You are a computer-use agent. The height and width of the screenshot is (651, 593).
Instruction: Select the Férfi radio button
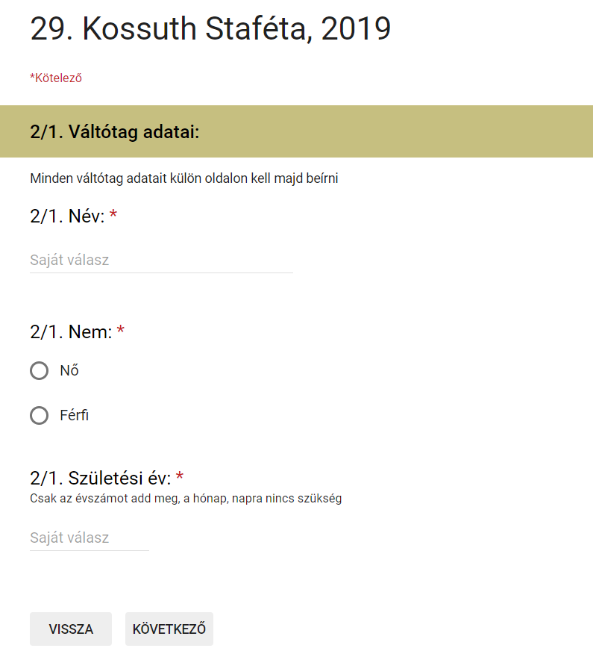39,415
